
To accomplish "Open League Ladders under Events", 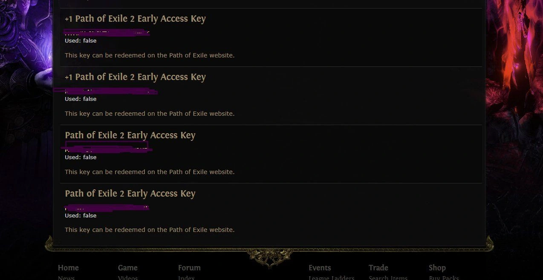I will [332, 277].
